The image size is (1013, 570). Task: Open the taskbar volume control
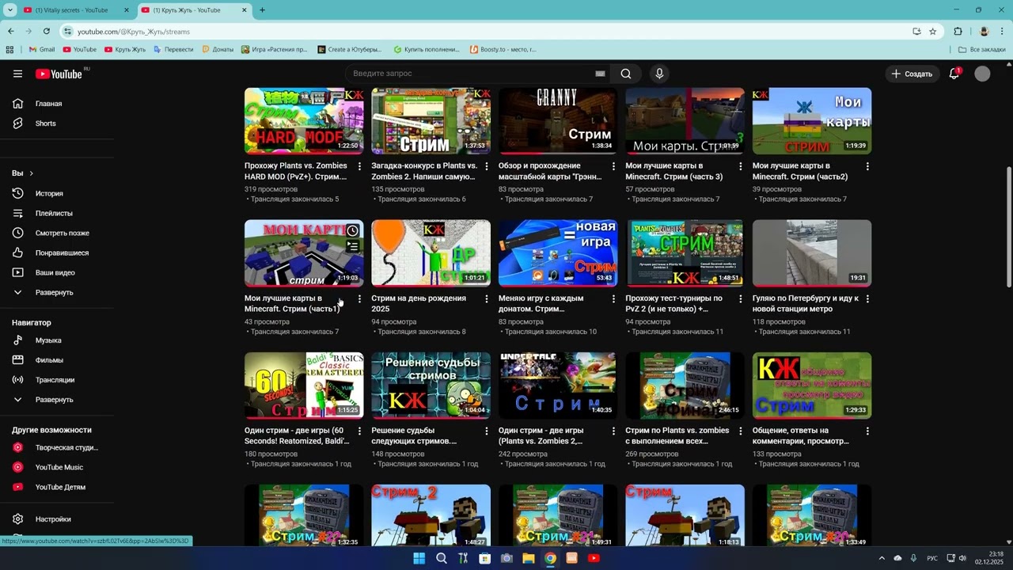pyautogui.click(x=963, y=558)
